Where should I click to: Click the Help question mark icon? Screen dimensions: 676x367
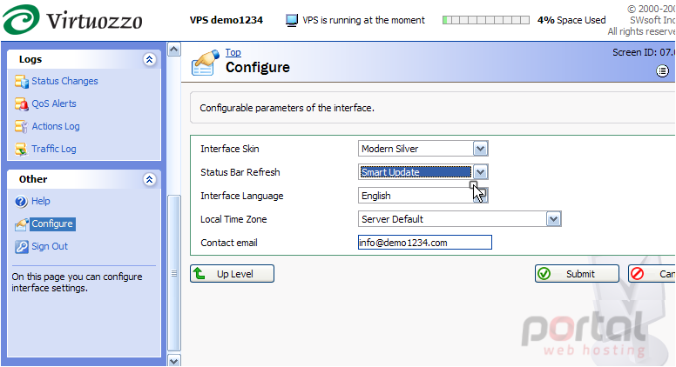(x=21, y=202)
